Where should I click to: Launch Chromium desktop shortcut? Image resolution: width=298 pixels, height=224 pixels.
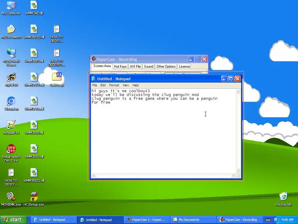click(11, 104)
